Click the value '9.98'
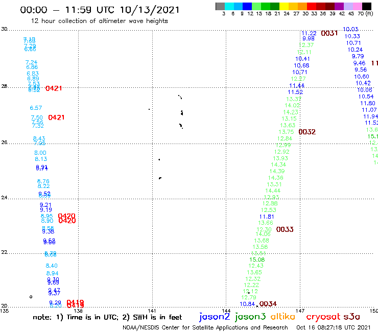378x332 pixels. [x=309, y=39]
